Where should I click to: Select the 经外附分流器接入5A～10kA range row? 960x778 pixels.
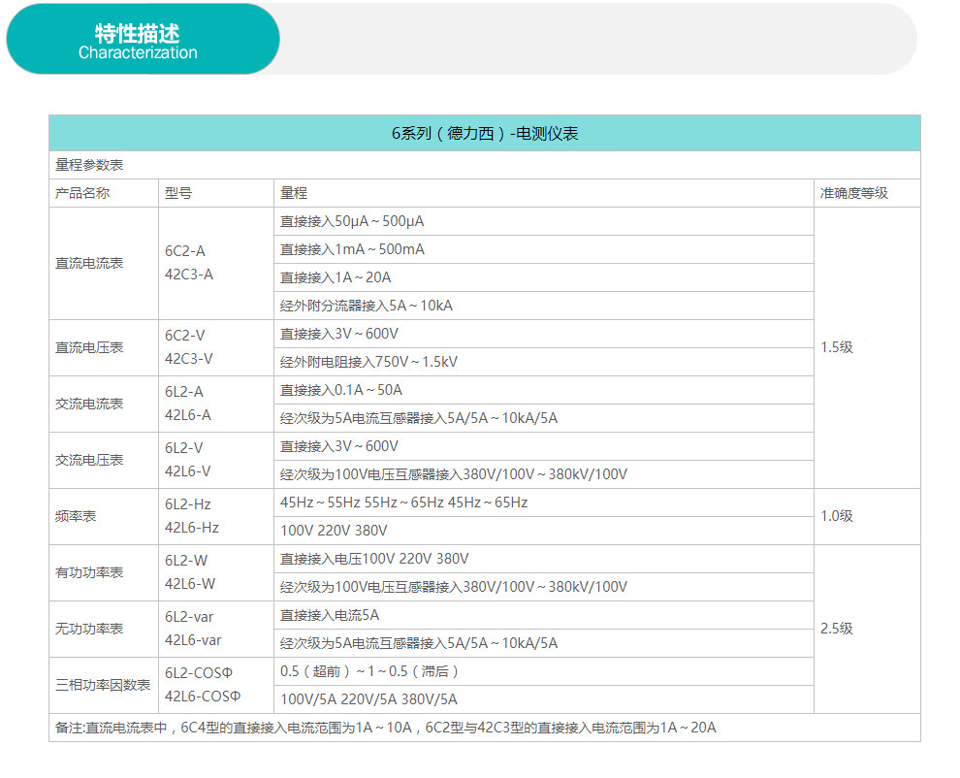(x=367, y=306)
